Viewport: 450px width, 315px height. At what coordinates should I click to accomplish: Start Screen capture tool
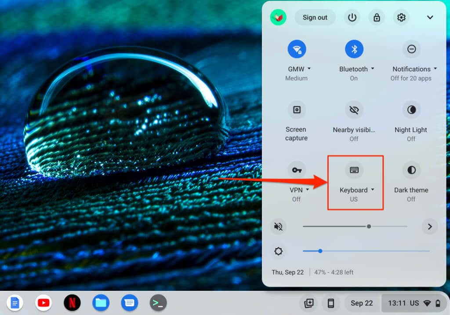click(x=297, y=110)
